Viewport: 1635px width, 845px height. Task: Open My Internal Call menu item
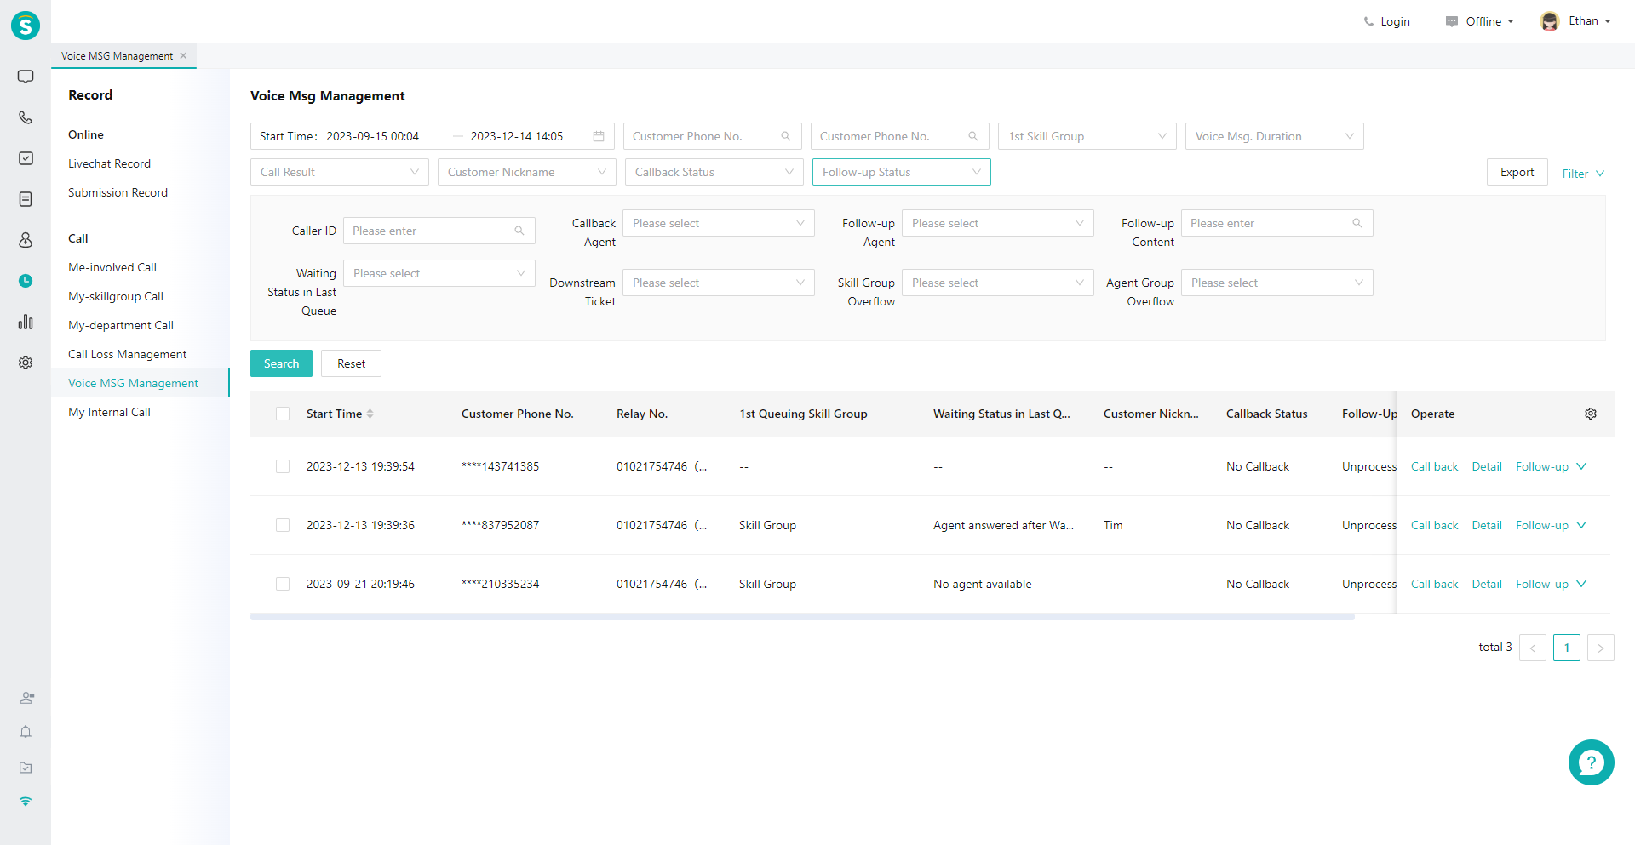[109, 412]
